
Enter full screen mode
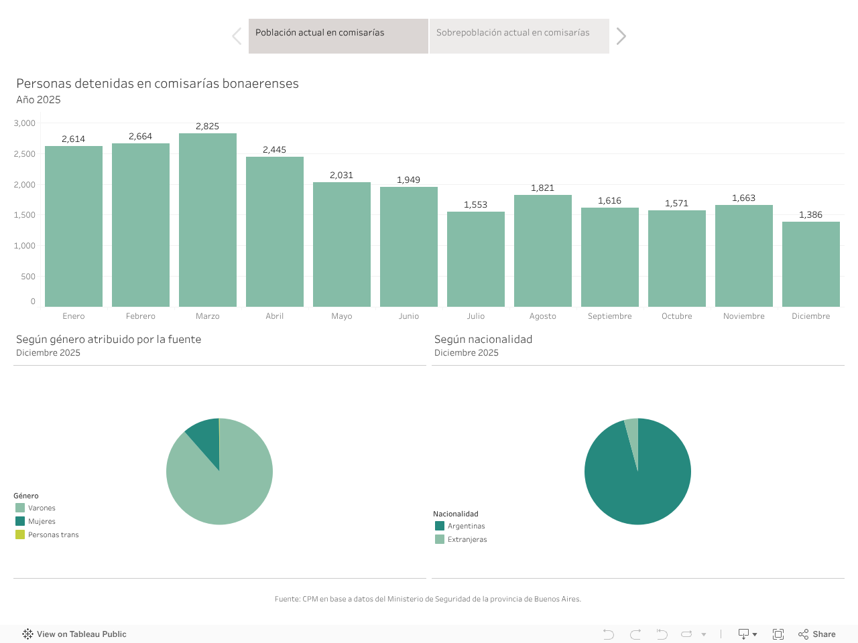pyautogui.click(x=778, y=634)
